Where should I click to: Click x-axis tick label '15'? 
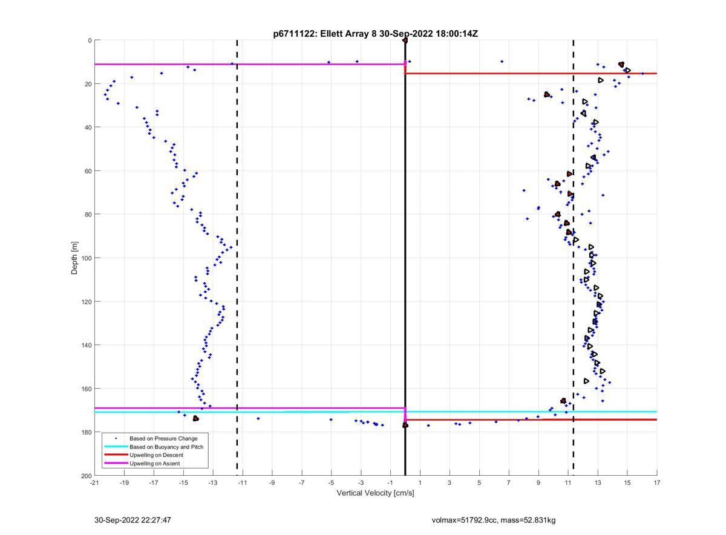coord(627,482)
